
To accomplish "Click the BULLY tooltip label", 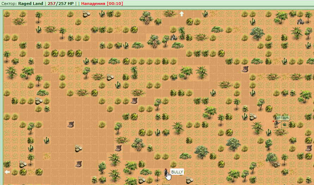I will point(177,172).
